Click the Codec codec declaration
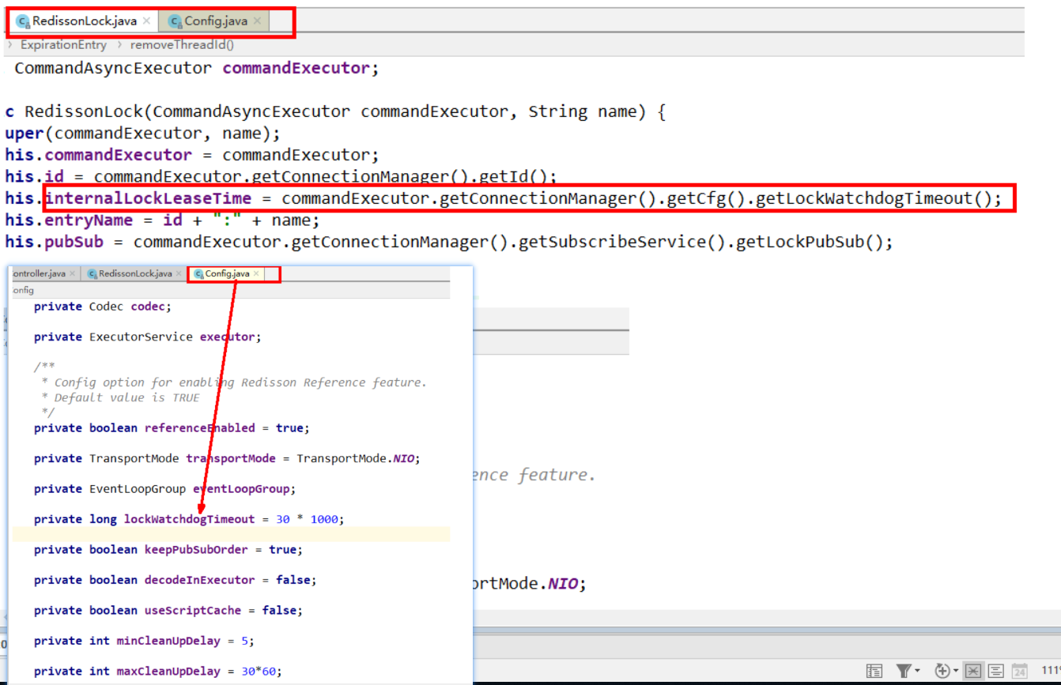Screen dimensions: 1061x685 pyautogui.click(x=103, y=307)
